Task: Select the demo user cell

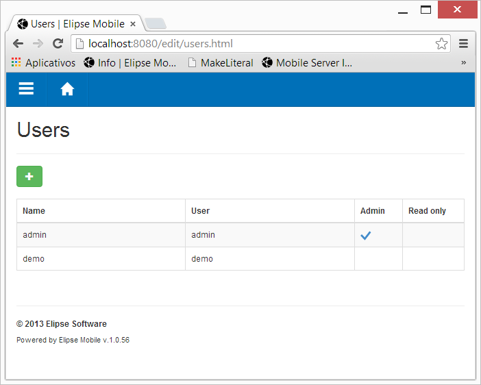Action: pos(270,259)
